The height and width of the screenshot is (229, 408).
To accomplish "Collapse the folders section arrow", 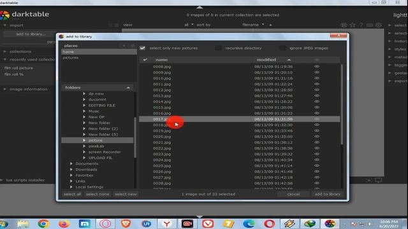I will [x=128, y=88].
